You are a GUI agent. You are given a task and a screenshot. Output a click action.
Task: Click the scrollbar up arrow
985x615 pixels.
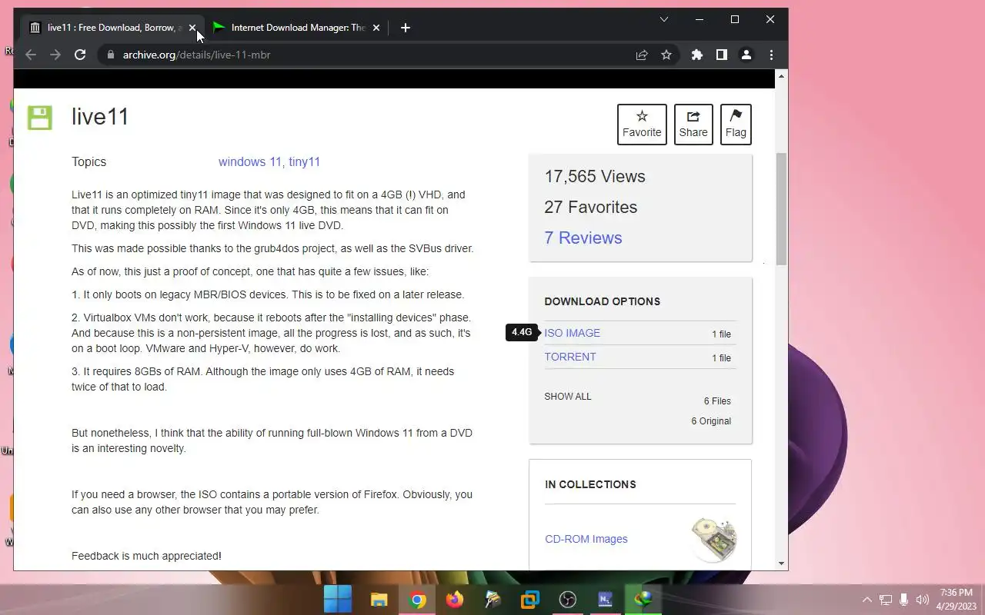782,75
